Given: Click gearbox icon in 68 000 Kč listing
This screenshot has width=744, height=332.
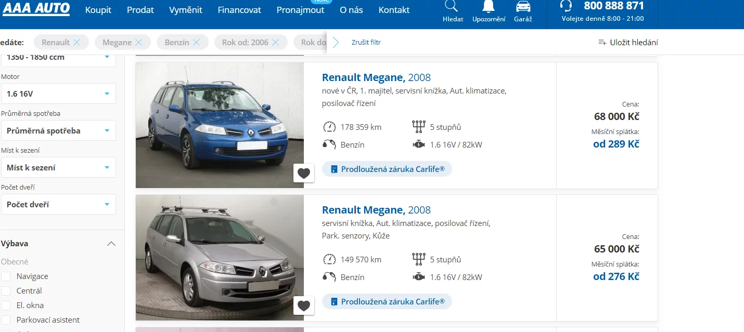Looking at the screenshot, I should coord(418,127).
